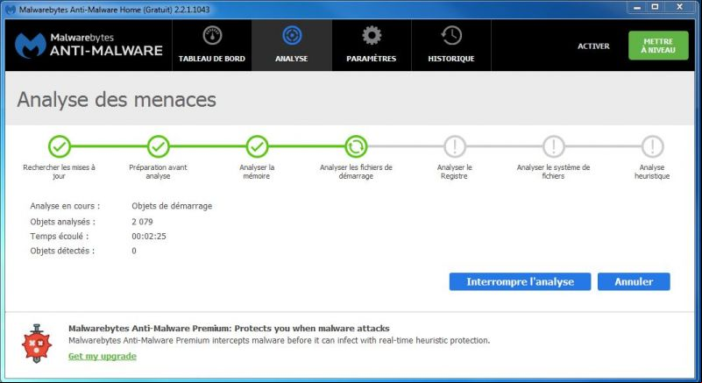Screen dimensions: 702x383
Task: Close the Malwarebytes window
Action: click(x=680, y=7)
